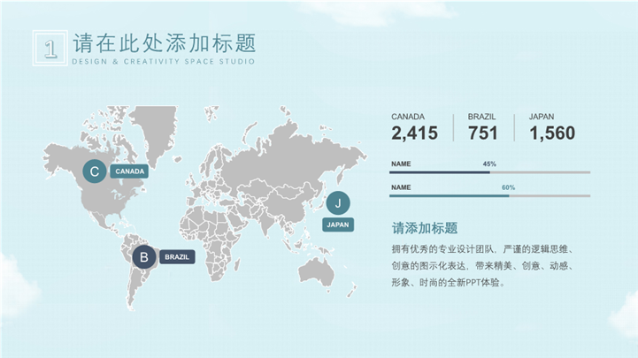Click the main title "请在此处添加标题"
The height and width of the screenshot is (358, 638).
point(165,44)
